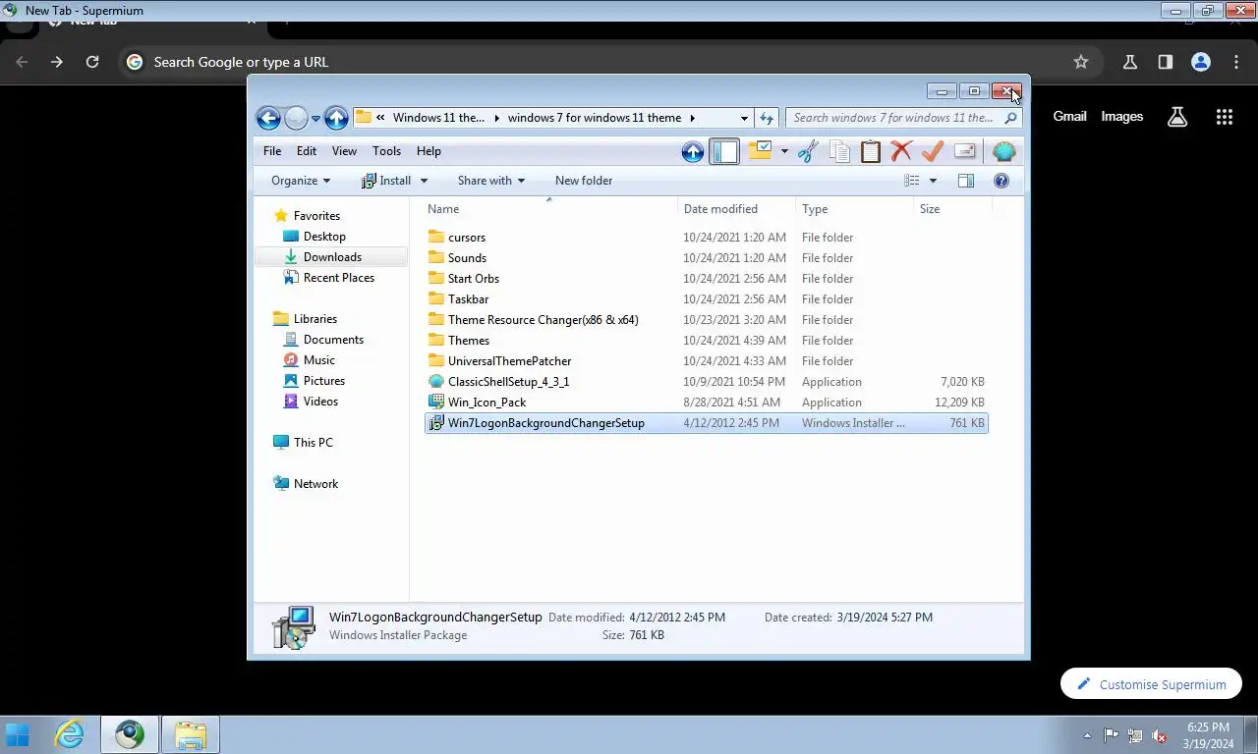Select Network in the navigation pane

tap(315, 484)
